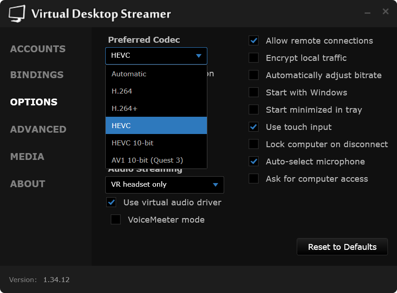
Task: Close the Virtual Desktop Streamer window
Action: [x=385, y=11]
